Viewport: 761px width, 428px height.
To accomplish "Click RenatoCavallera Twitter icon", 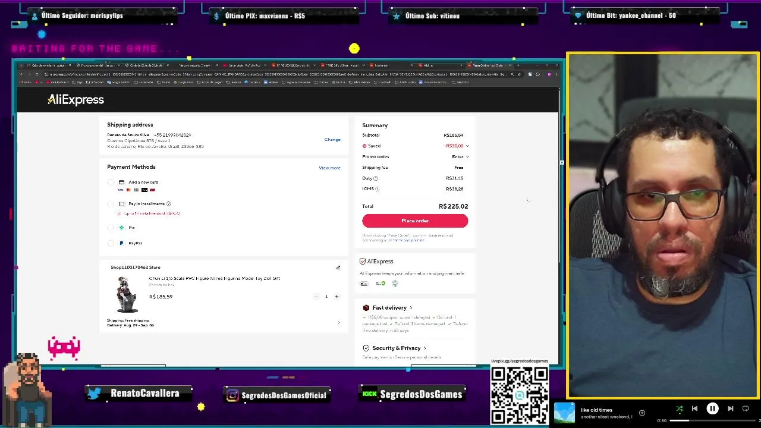I will (x=94, y=394).
